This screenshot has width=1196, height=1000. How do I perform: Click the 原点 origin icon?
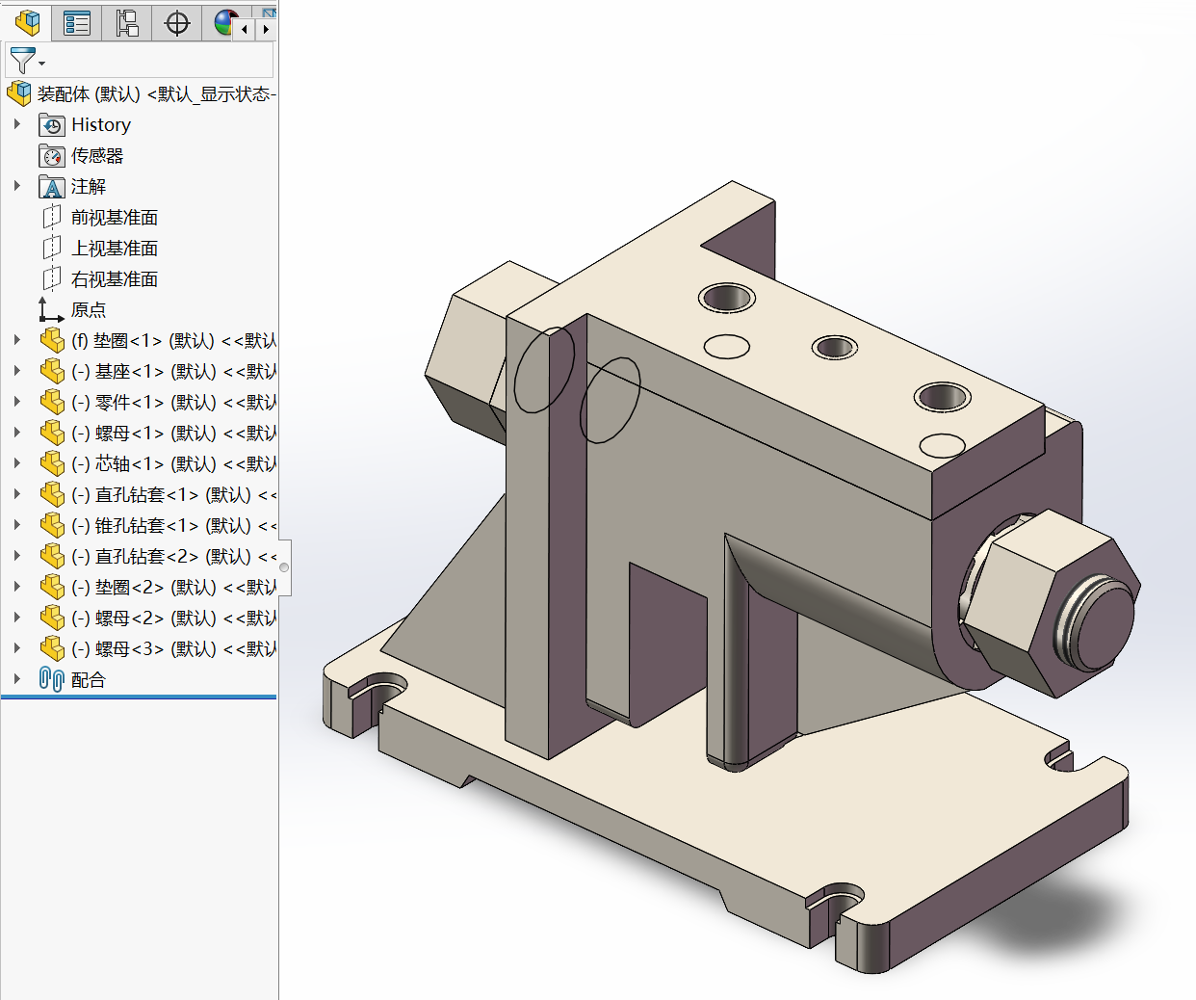click(x=51, y=309)
